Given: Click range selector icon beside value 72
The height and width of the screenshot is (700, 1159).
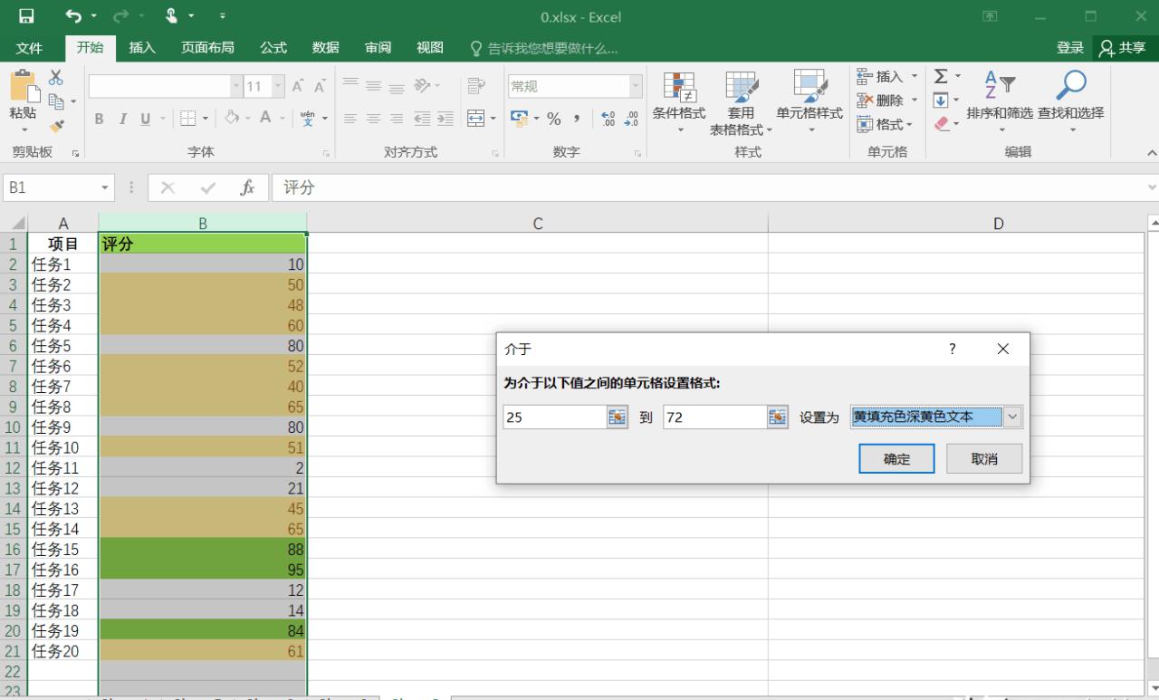Looking at the screenshot, I should pos(778,417).
